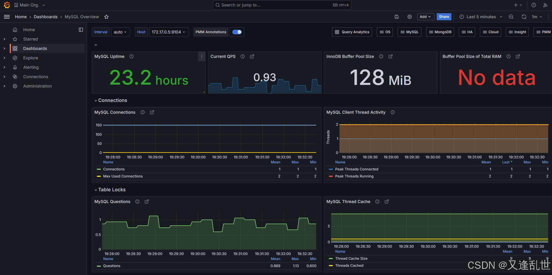Toggle Peak Threads Connected series visibility
The height and width of the screenshot is (275, 552).
[x=357, y=169]
